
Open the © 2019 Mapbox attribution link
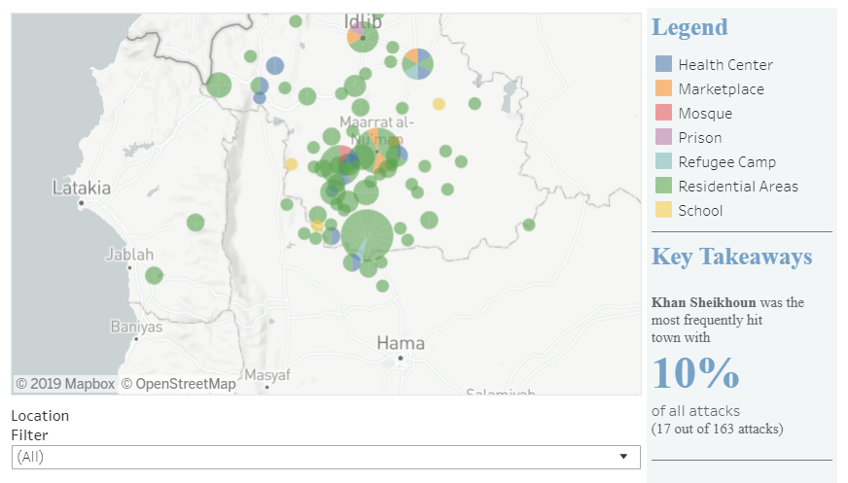pos(65,384)
